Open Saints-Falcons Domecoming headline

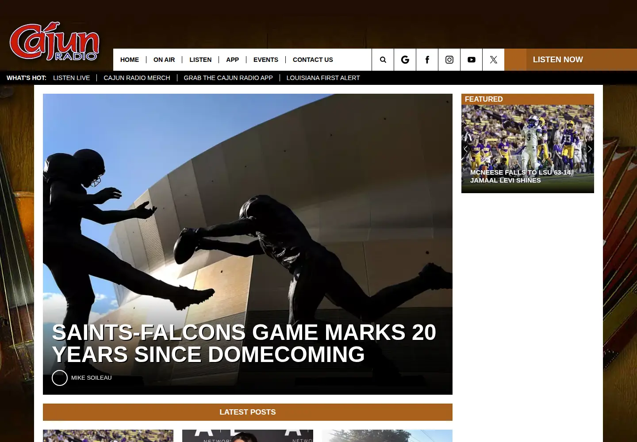tap(244, 343)
